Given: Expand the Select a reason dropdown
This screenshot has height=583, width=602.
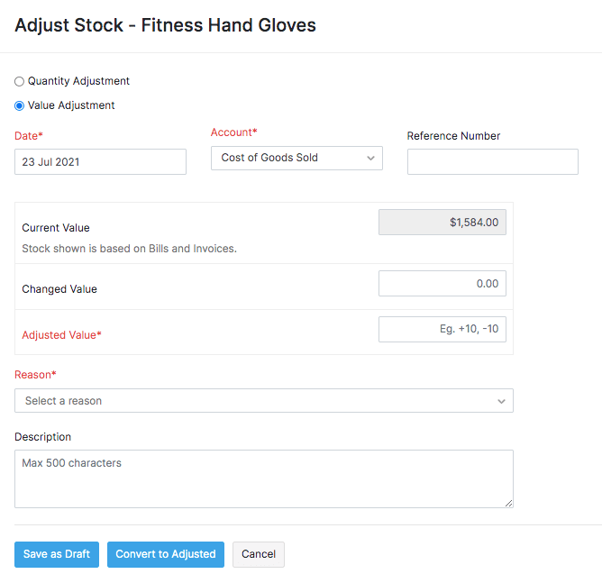Looking at the screenshot, I should pos(263,400).
